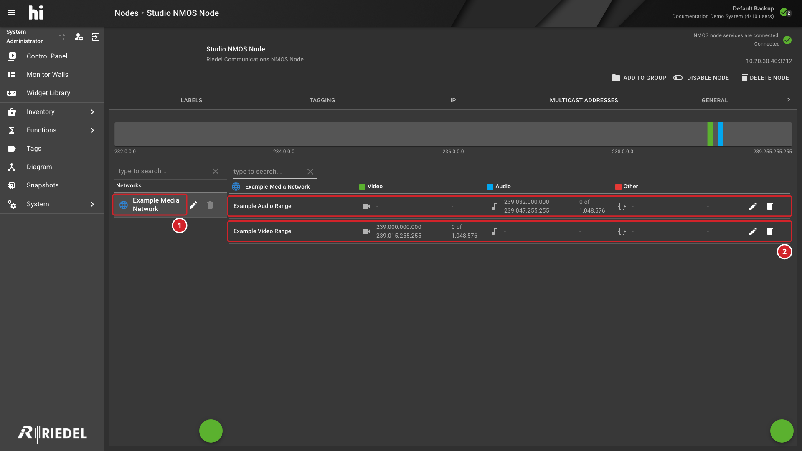The image size is (802, 451).
Task: Open the hamburger main menu
Action: pyautogui.click(x=12, y=13)
